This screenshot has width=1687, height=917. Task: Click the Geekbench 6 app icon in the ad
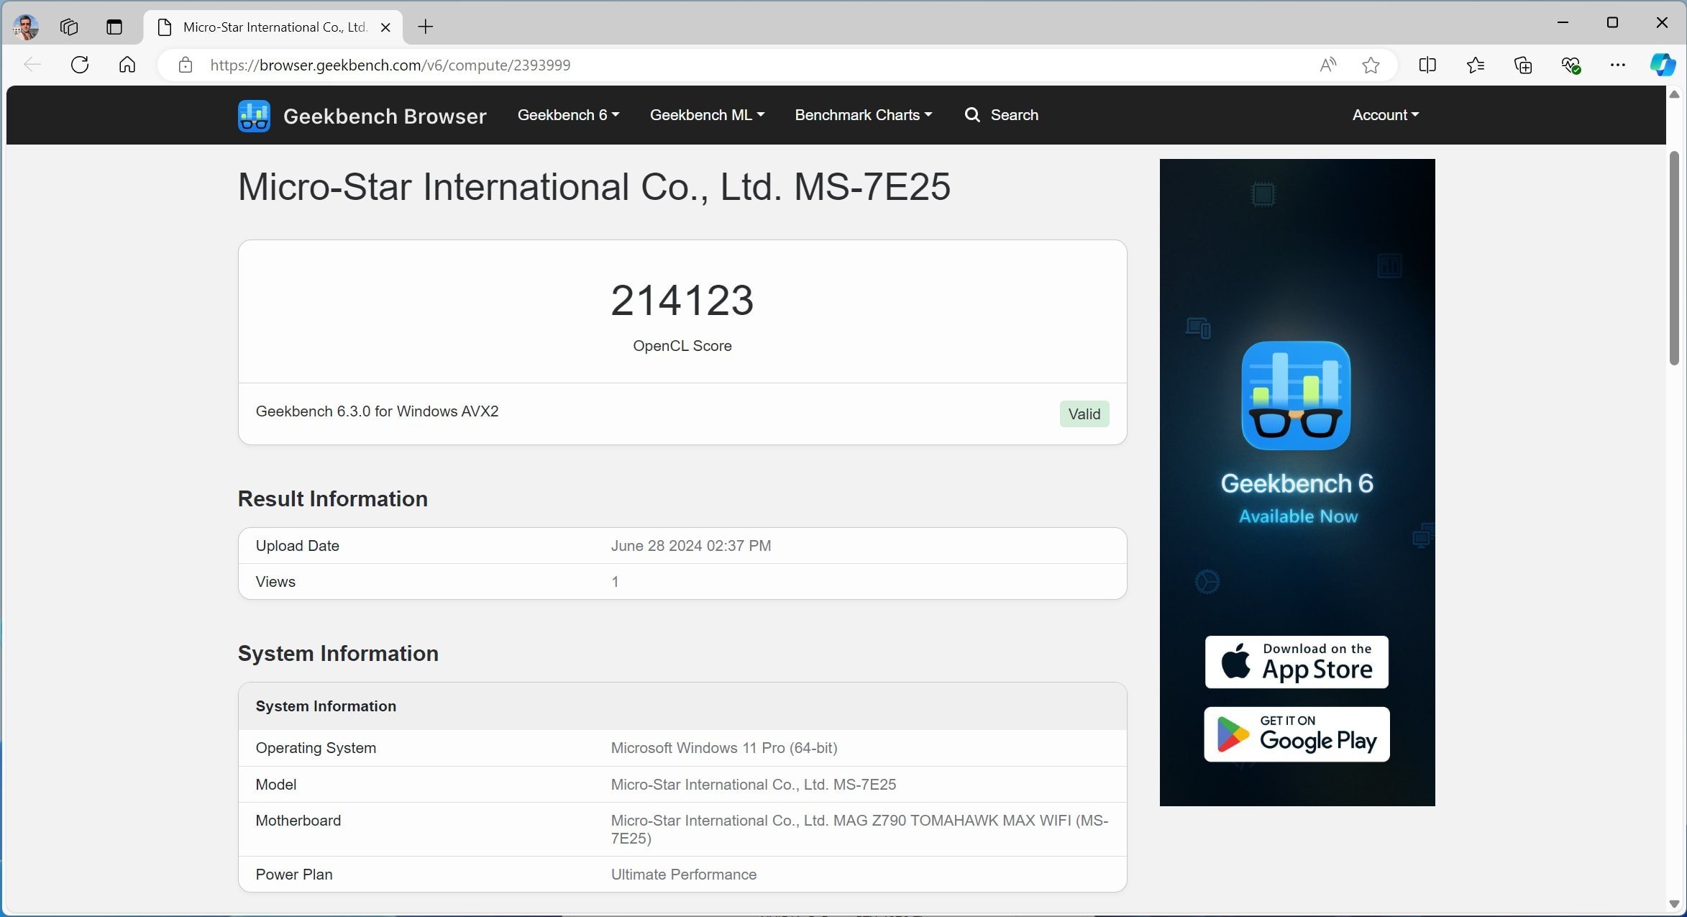pyautogui.click(x=1296, y=396)
